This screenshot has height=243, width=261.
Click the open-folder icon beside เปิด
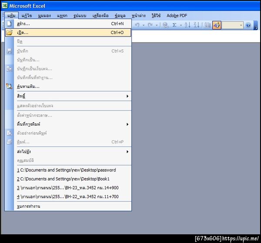[x=9, y=33]
